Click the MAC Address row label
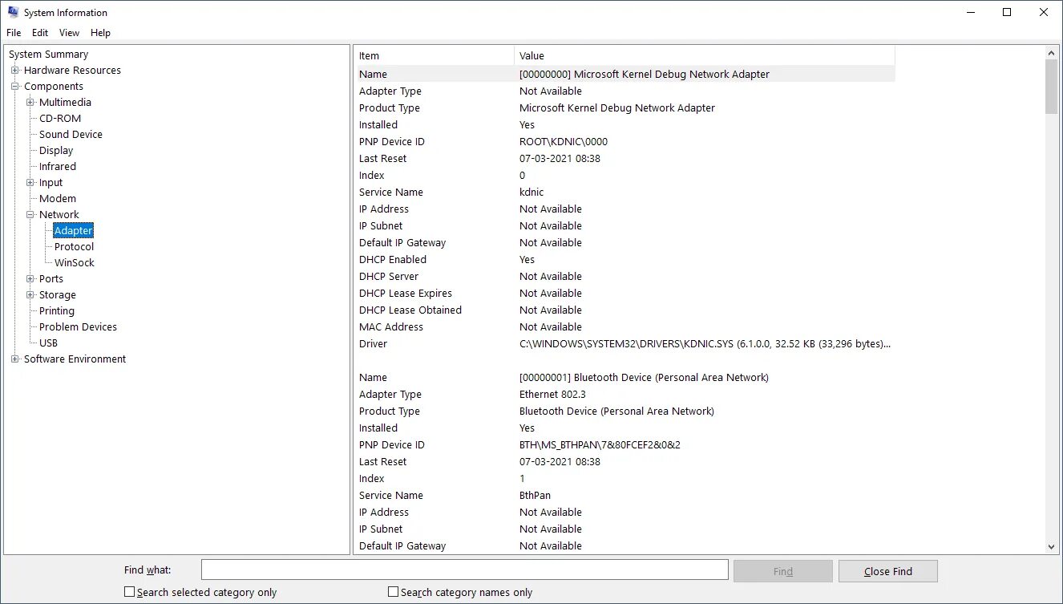Screen dimensions: 1063x604 (391, 327)
